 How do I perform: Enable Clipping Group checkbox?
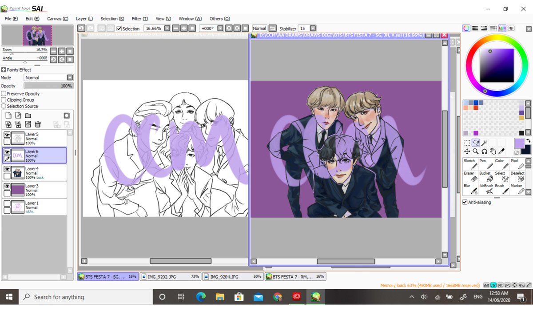point(4,100)
